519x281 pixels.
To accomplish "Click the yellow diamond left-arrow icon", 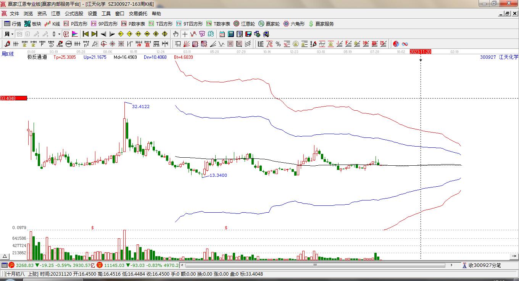I will (121, 34).
